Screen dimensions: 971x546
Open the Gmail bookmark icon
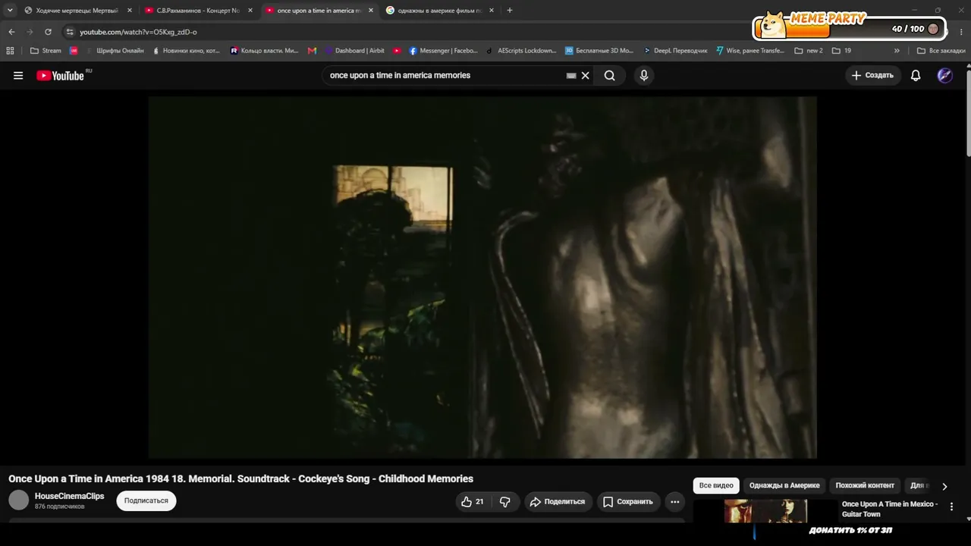tap(312, 51)
